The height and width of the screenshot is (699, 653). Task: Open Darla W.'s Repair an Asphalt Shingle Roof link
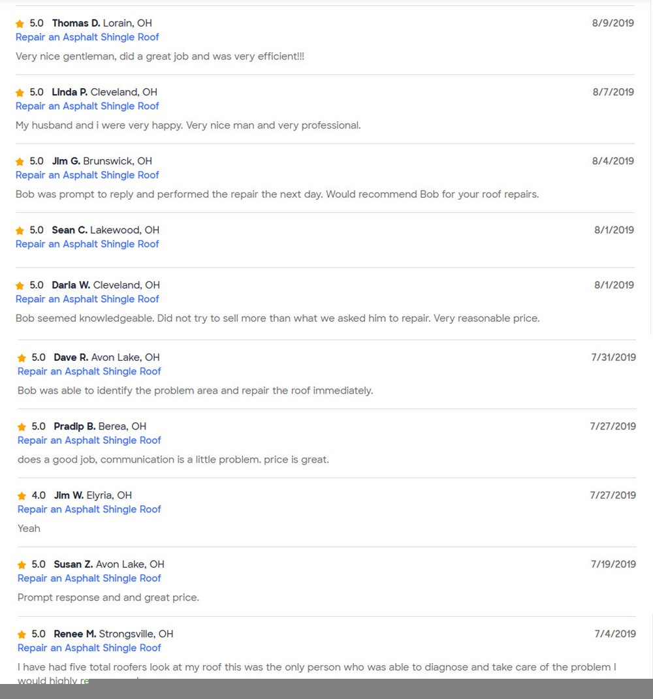87,299
